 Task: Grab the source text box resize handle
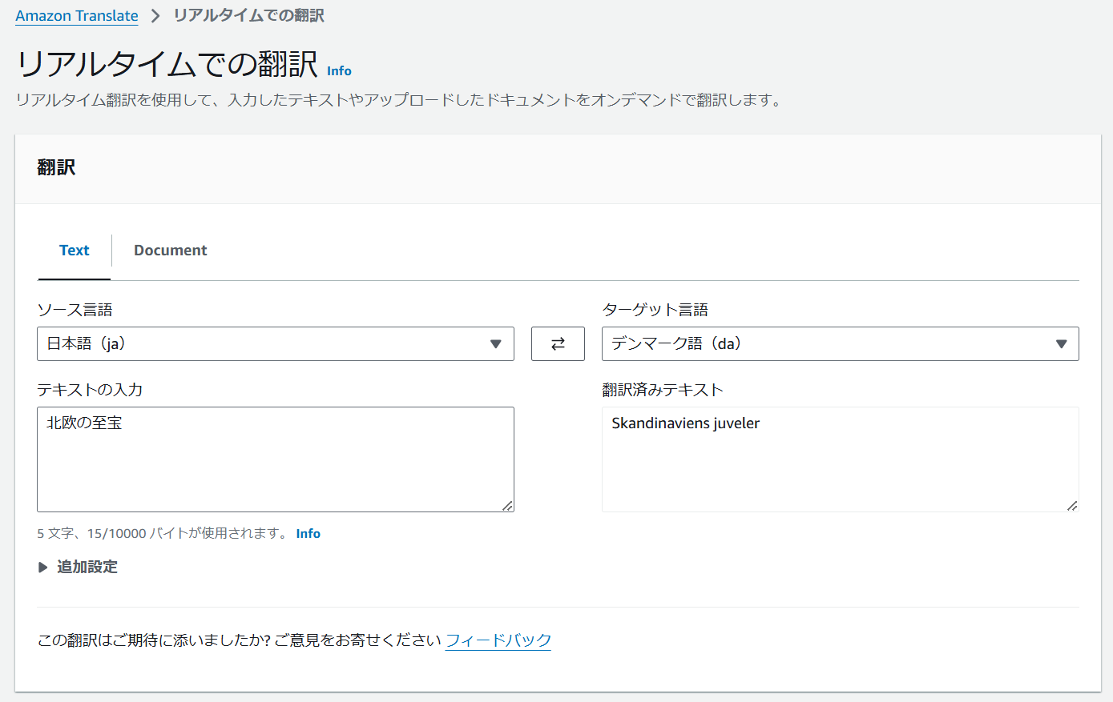tap(508, 506)
